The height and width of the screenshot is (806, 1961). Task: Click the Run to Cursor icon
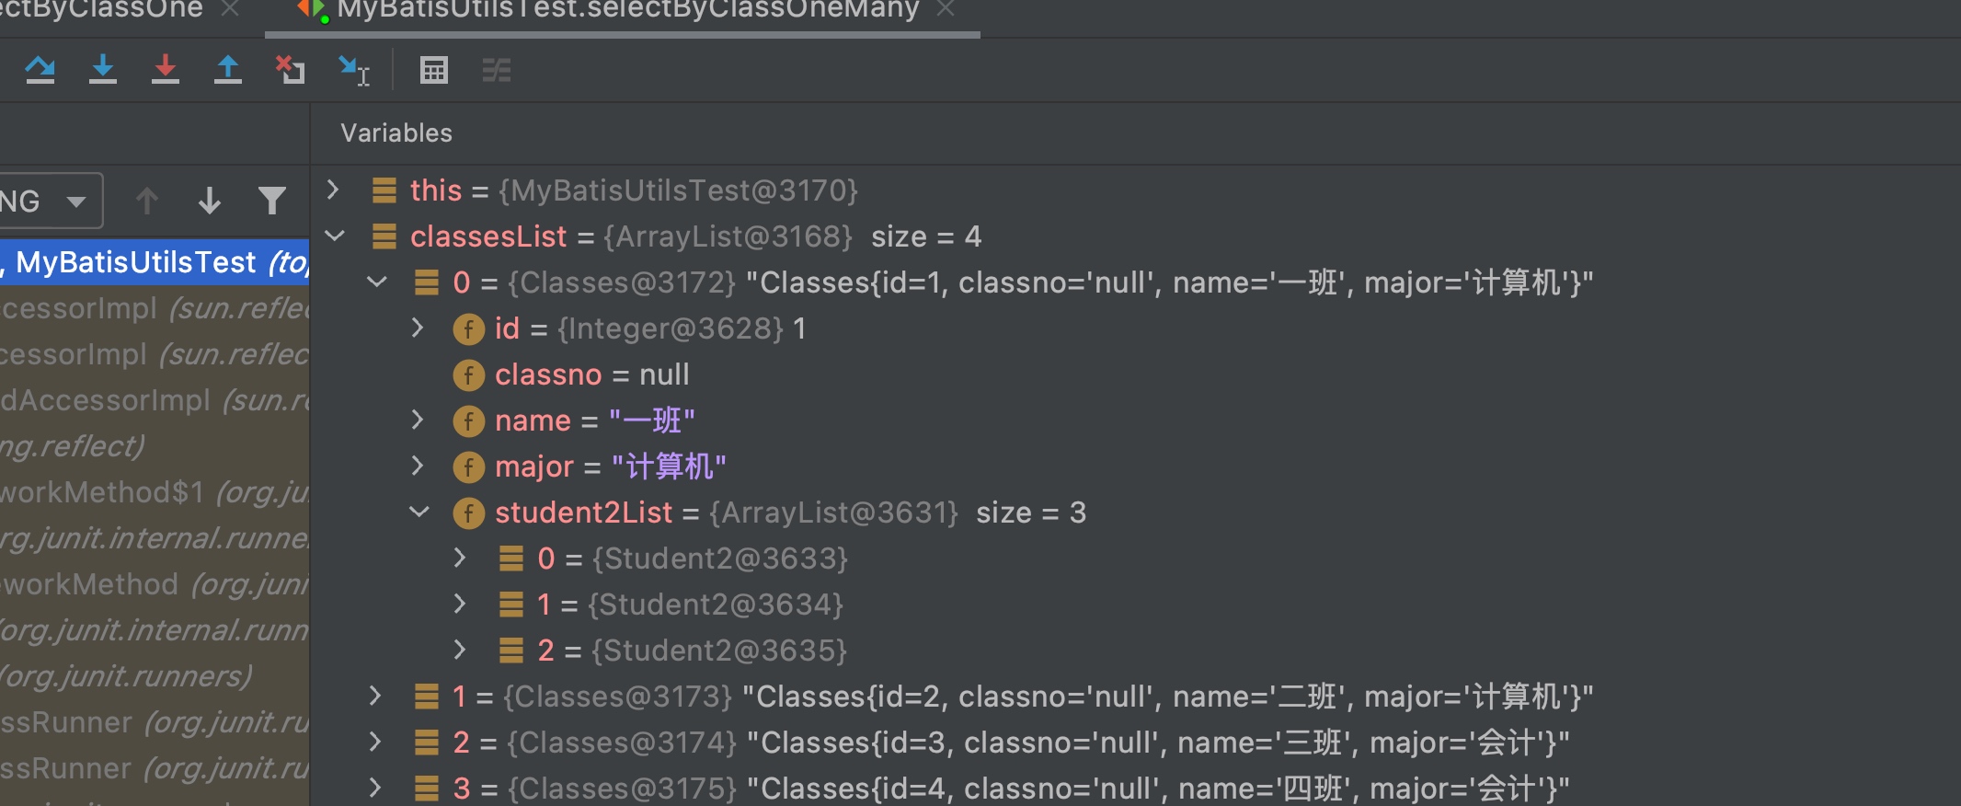(353, 70)
